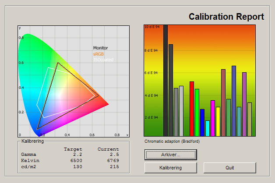Click the ISOcoated legend label
Image resolution: width=275 pixels, height=183 pixels.
pyautogui.click(x=102, y=60)
